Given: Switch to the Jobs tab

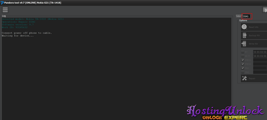Looking at the screenshot, I should point(238,16).
